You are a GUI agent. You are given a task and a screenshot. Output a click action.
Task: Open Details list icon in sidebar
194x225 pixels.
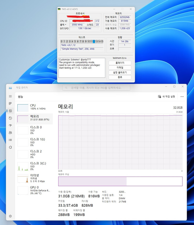(x=10, y=140)
